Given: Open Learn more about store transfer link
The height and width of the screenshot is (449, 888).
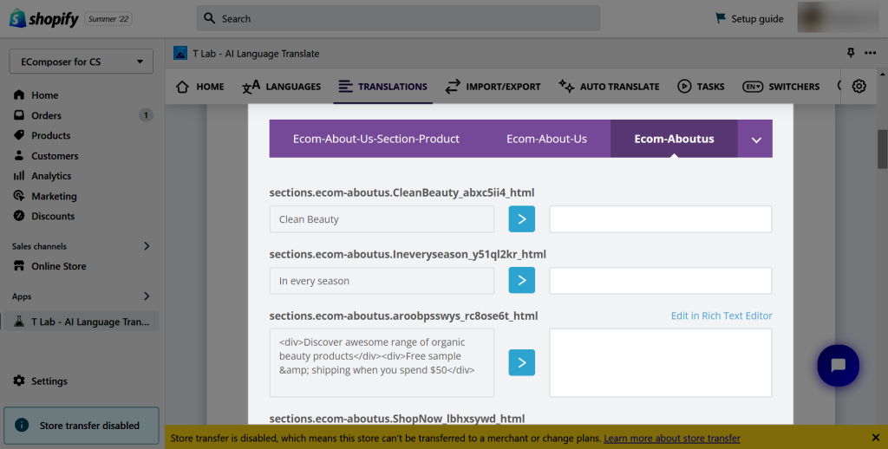Looking at the screenshot, I should click(672, 438).
